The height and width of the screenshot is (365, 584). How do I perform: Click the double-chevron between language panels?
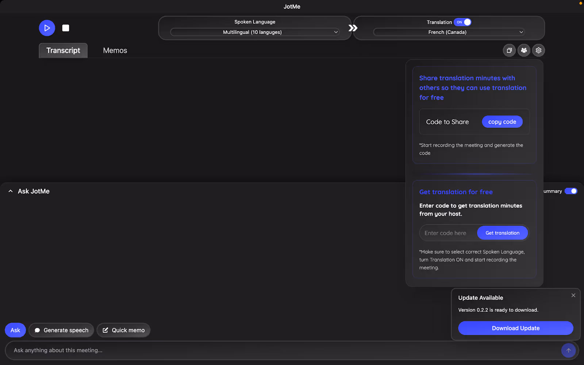(352, 27)
